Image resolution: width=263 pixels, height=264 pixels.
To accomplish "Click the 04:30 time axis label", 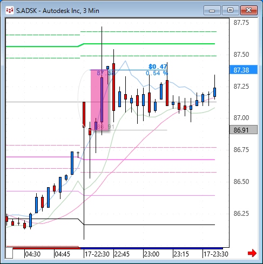I will pos(33,254).
